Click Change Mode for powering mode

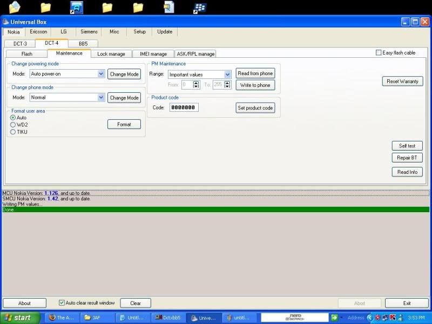(124, 74)
